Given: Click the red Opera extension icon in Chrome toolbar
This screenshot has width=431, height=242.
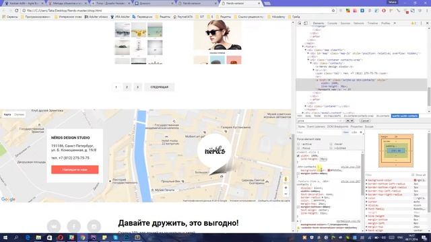Looking at the screenshot, I should click(384, 11).
